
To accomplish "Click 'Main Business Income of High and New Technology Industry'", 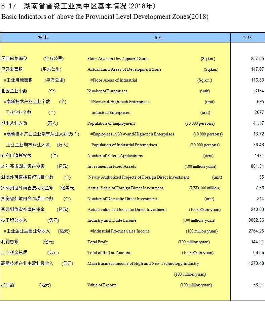I will click(143, 263).
